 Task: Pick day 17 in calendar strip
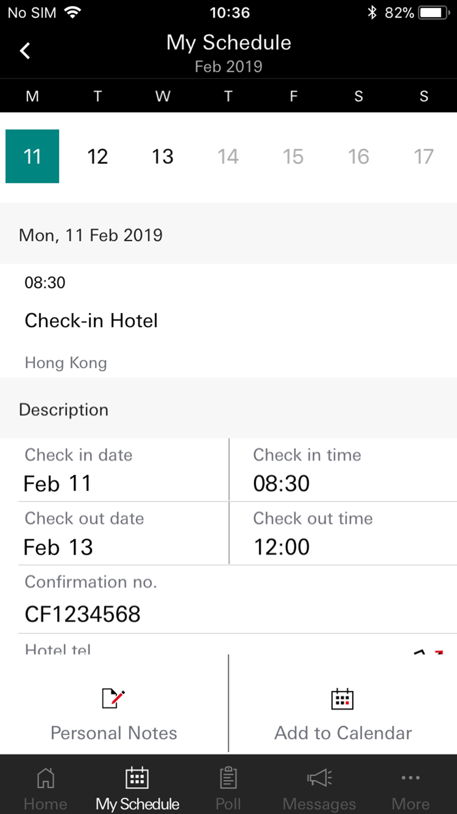coord(424,157)
